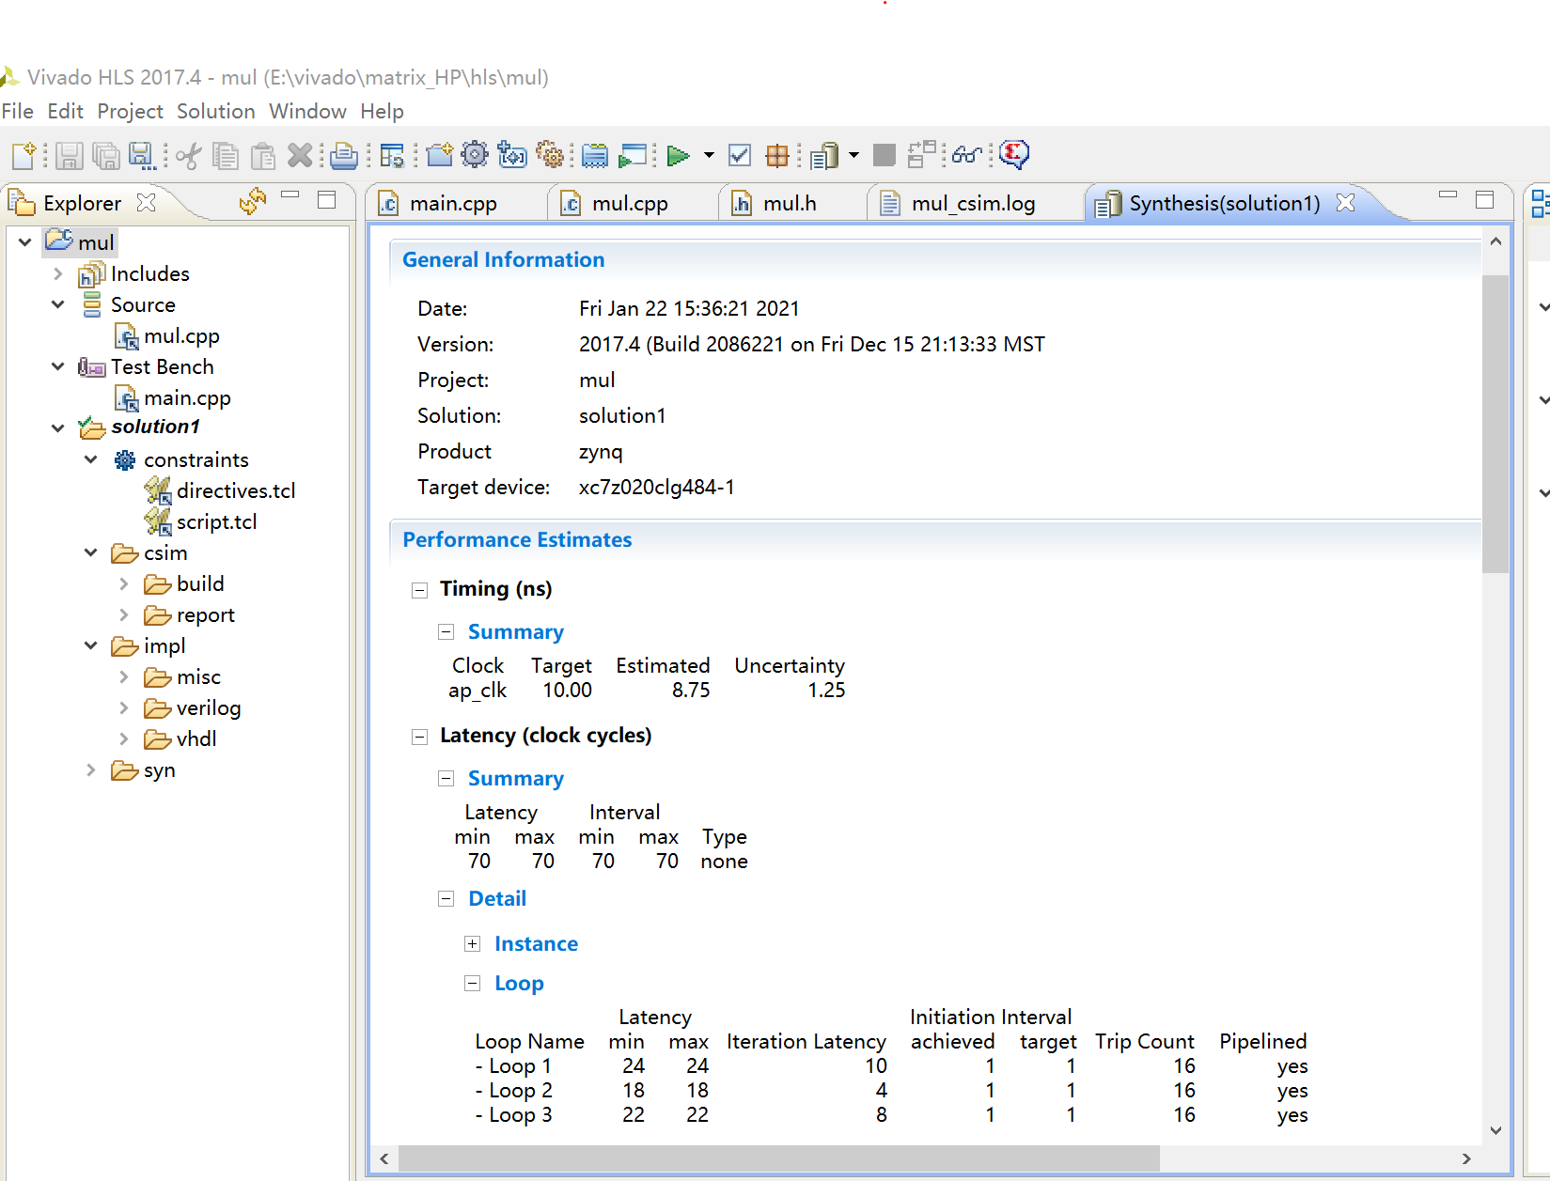Click the red speech-bubble icon in toolbar

click(x=1014, y=153)
